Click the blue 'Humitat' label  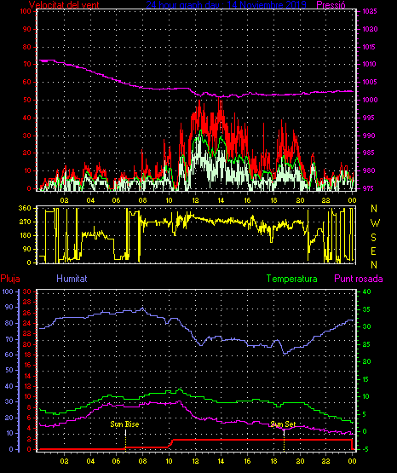pyautogui.click(x=72, y=279)
